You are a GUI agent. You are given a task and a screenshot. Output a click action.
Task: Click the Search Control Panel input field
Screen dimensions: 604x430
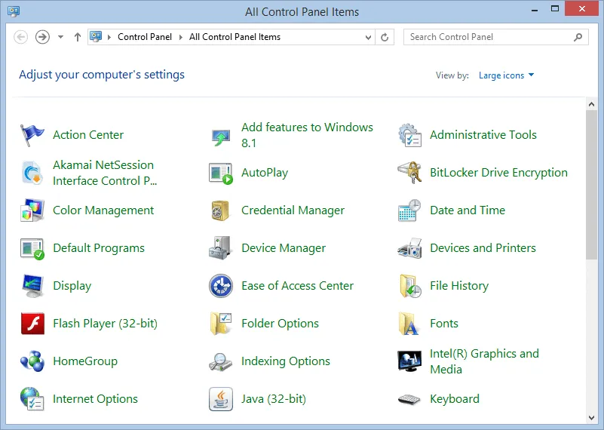[489, 37]
